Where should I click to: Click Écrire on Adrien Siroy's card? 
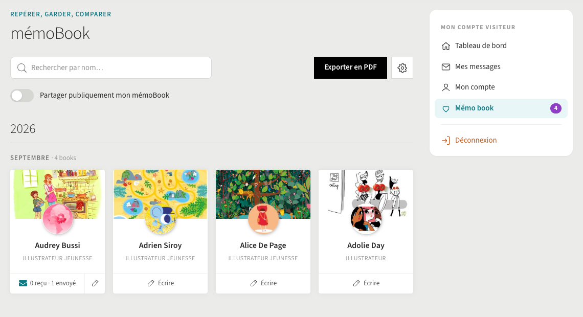point(160,283)
